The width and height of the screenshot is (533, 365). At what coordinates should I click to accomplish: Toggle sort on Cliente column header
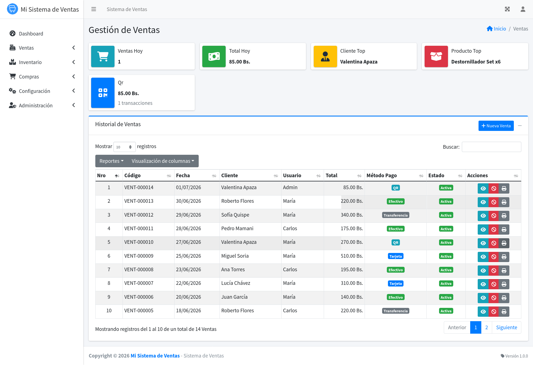tap(250, 176)
